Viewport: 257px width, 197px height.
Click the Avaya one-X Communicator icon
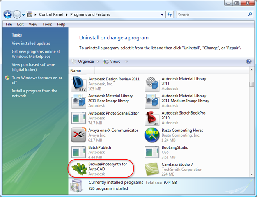(x=79, y=135)
